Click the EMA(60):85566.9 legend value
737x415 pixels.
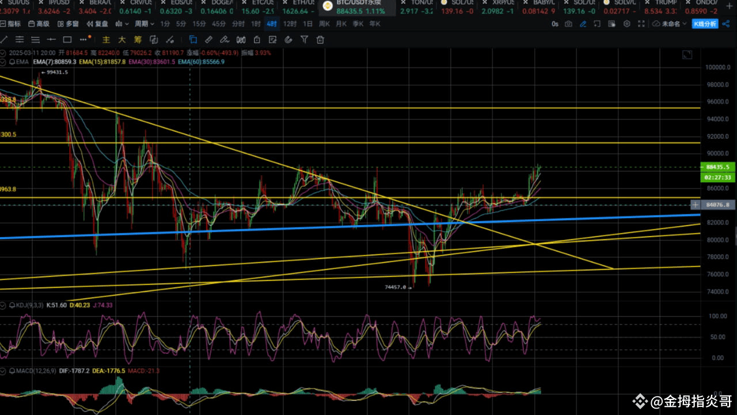[x=201, y=61]
